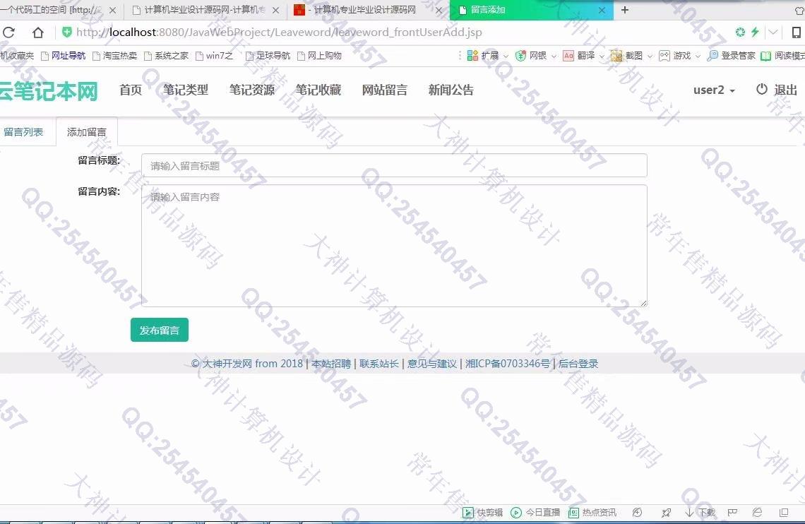This screenshot has width=805, height=524.
Task: Click the green lightning speed-mode icon
Action: (755, 32)
